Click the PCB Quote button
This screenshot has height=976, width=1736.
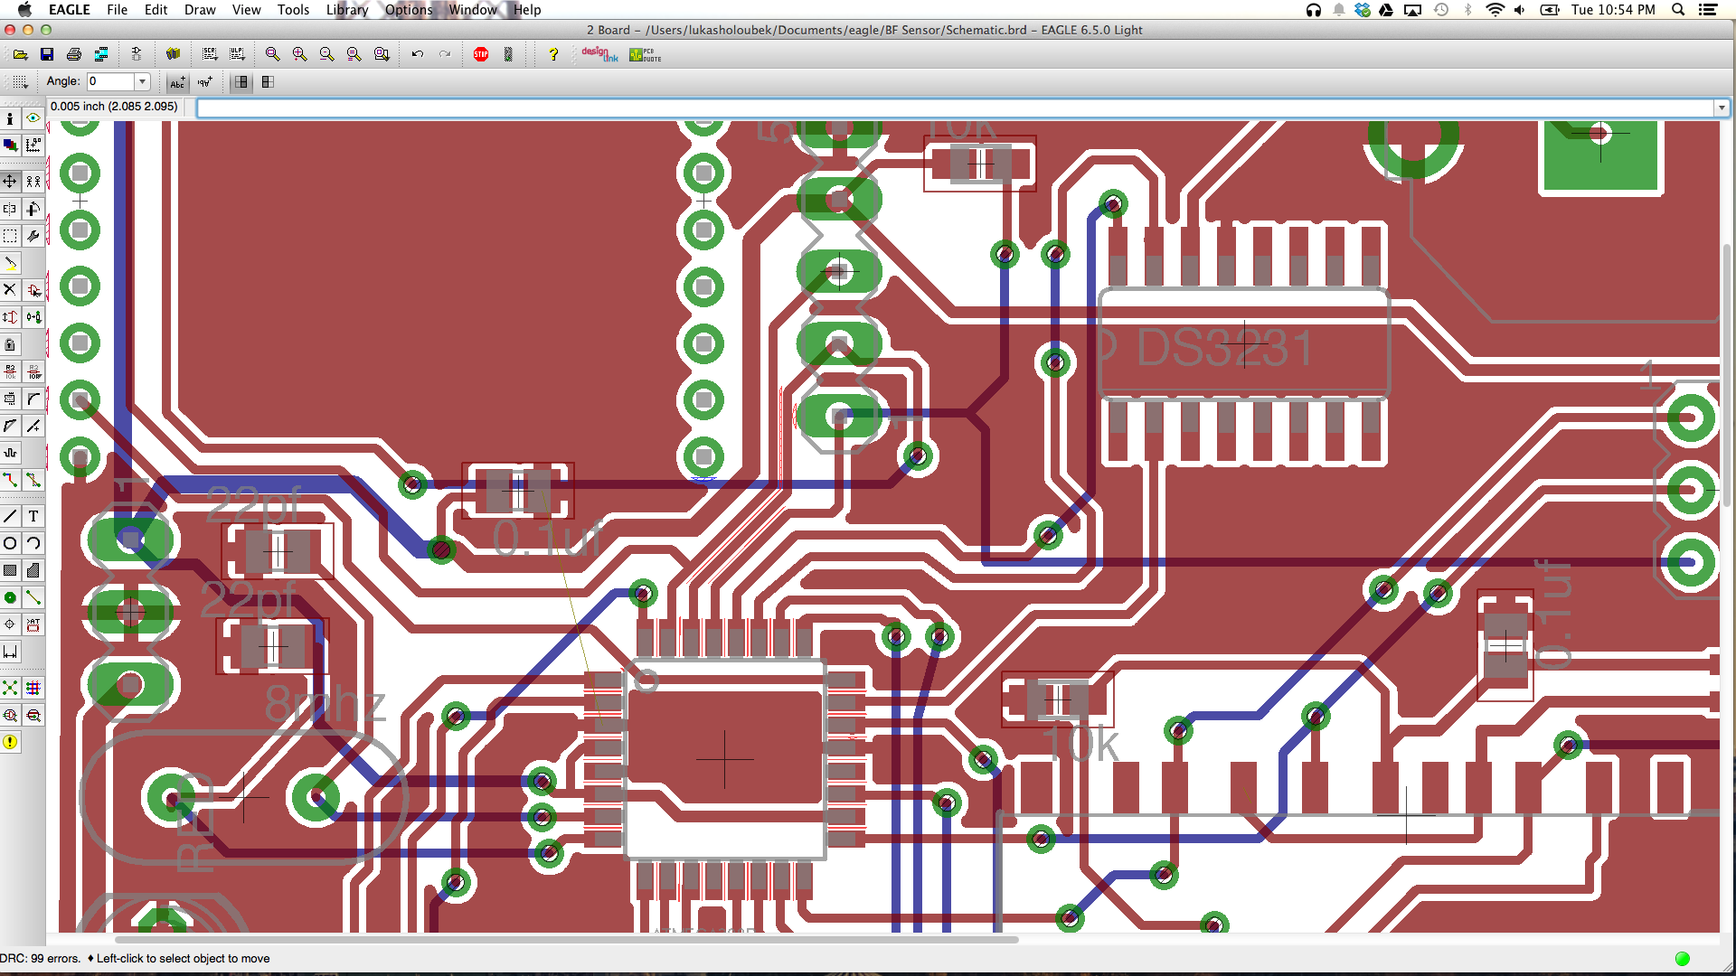(646, 54)
